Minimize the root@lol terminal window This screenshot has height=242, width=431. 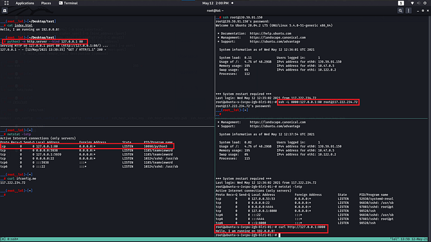coord(418,10)
